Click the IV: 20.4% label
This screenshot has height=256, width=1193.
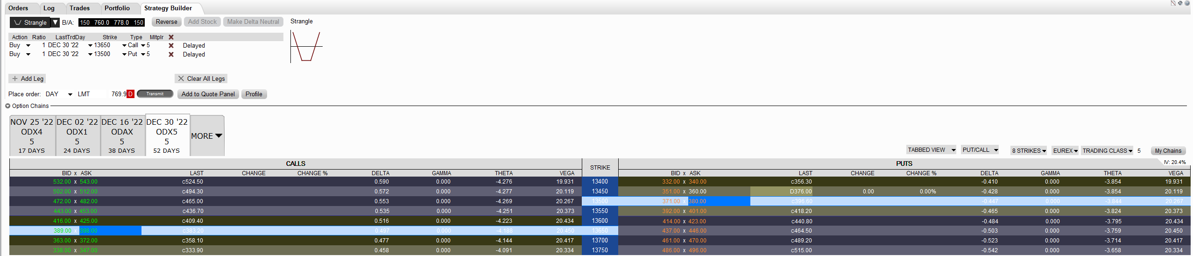pyautogui.click(x=1175, y=162)
